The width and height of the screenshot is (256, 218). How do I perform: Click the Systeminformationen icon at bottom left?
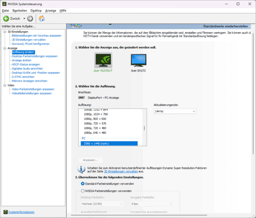pos(6,212)
